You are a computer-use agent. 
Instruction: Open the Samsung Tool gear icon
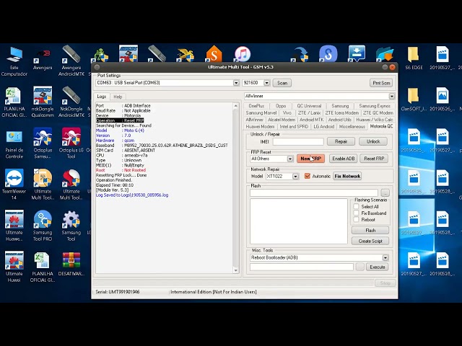point(71,226)
